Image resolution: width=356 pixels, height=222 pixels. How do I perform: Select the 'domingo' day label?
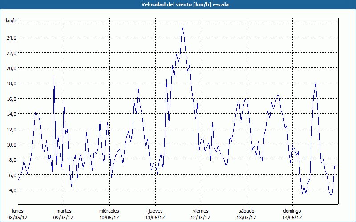292,211
